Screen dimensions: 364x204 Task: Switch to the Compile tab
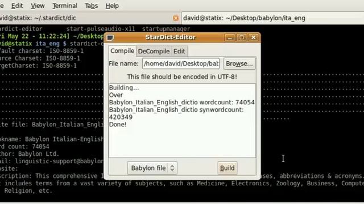(122, 51)
